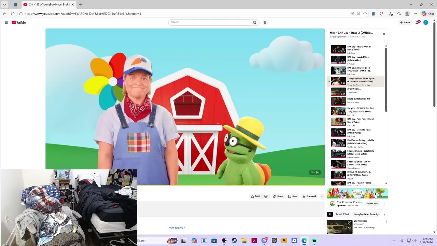Click Watch now on Primrose Friends ad
The image size is (437, 246).
click(372, 204)
